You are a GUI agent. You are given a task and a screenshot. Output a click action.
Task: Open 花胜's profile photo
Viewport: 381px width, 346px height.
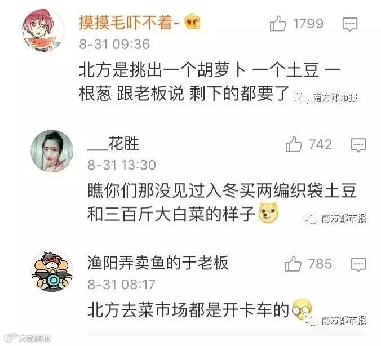52,151
